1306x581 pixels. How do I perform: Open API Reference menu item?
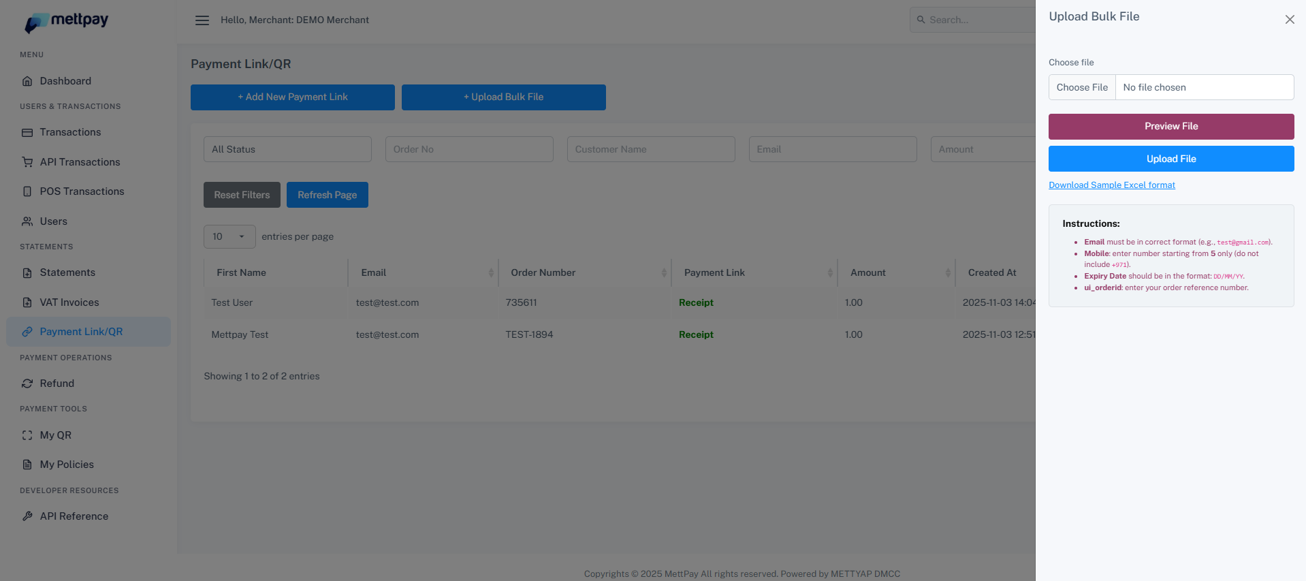89,516
